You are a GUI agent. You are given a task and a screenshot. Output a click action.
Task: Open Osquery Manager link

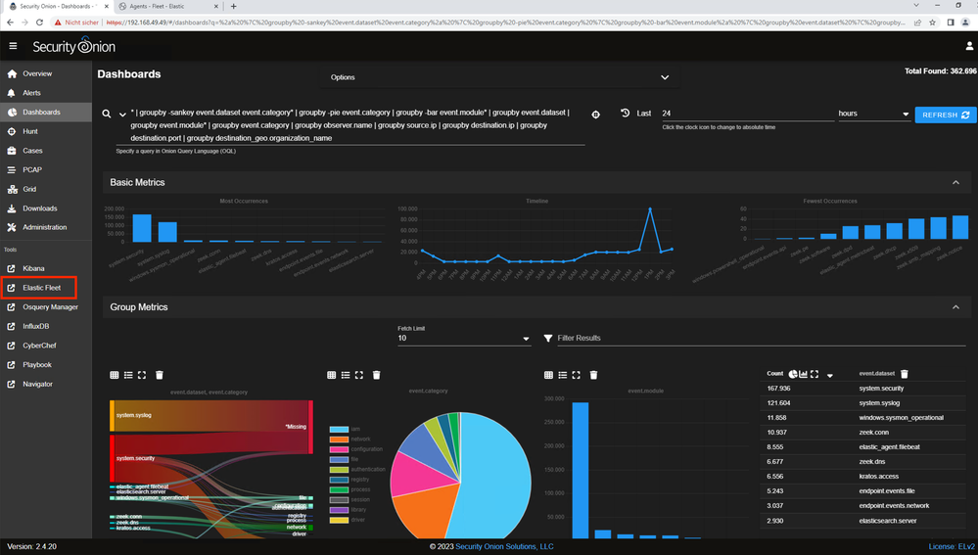coord(46,307)
